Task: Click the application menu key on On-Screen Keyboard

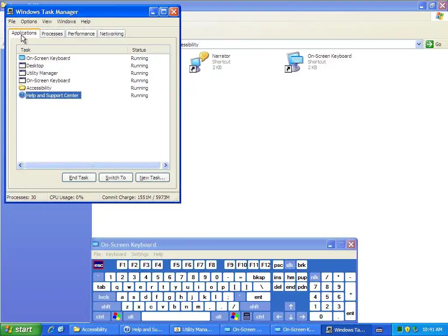Action: (x=247, y=317)
